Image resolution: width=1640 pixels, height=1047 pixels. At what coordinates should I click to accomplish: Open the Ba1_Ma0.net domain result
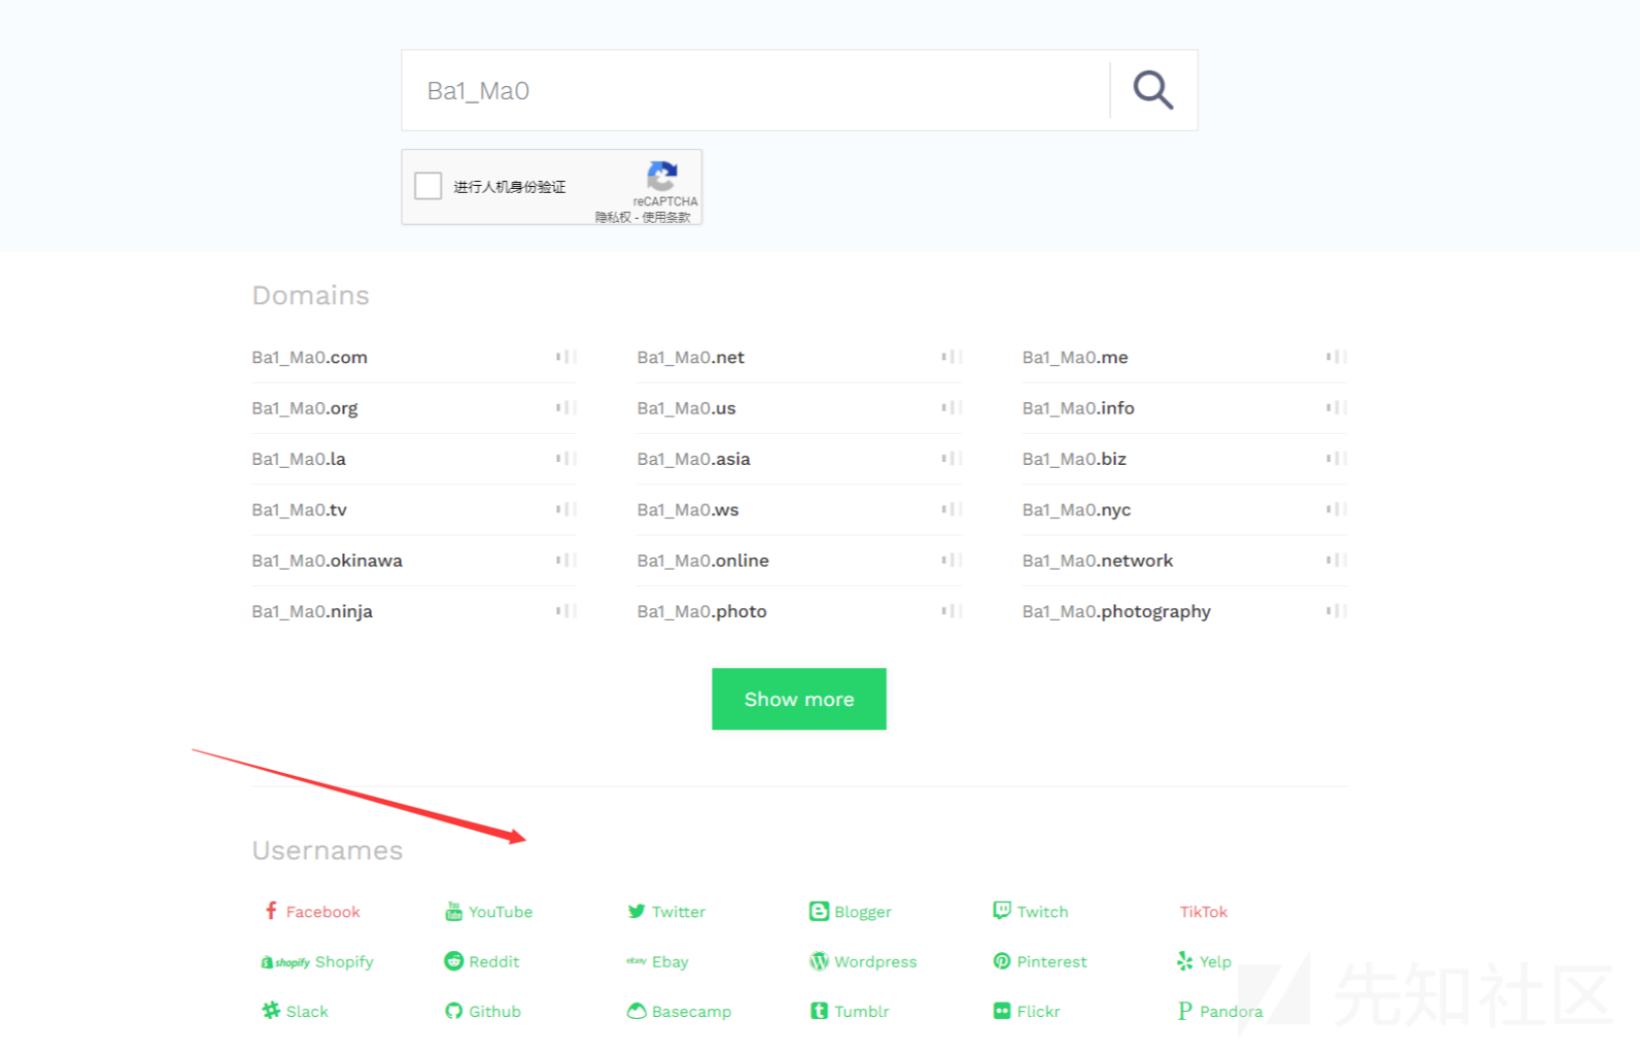pos(691,357)
